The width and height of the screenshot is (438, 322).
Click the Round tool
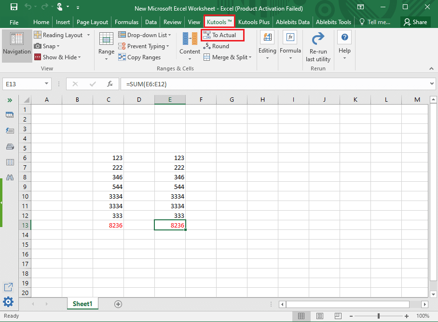click(x=216, y=46)
